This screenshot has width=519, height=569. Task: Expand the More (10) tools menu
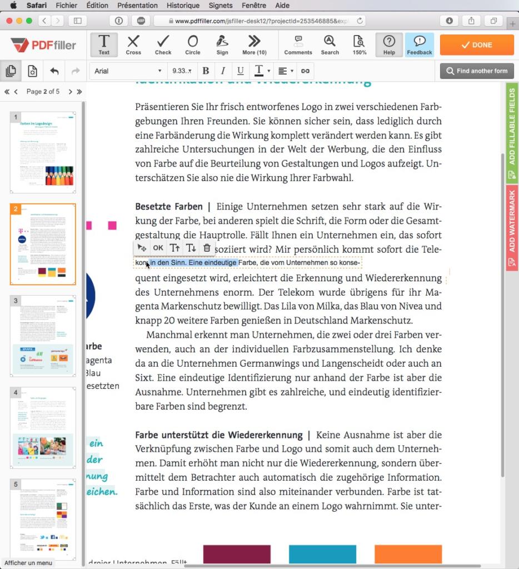click(254, 44)
